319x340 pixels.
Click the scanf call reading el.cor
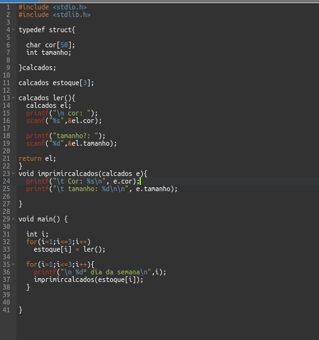click(64, 120)
